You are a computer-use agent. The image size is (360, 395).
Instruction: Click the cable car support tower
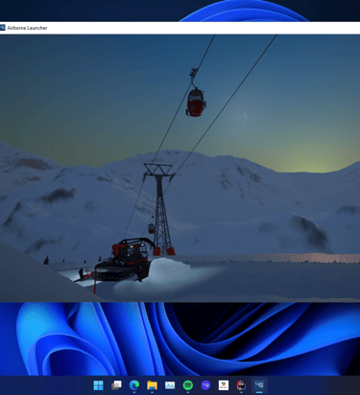click(161, 209)
